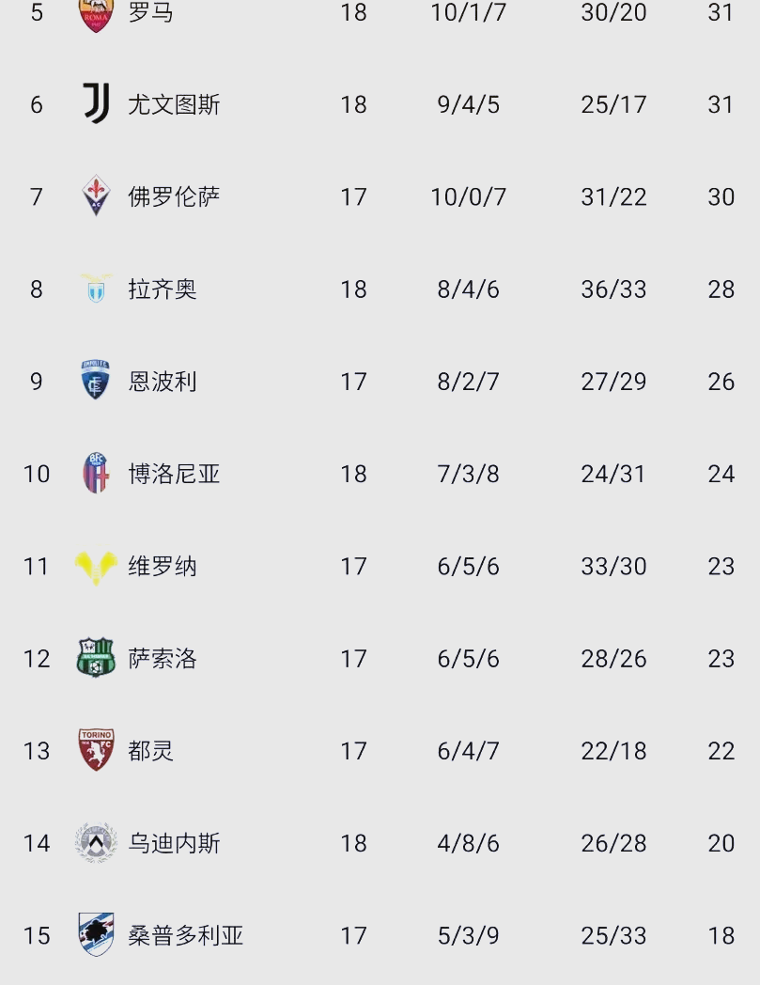Click the Sampdoria crest icon

click(x=96, y=934)
